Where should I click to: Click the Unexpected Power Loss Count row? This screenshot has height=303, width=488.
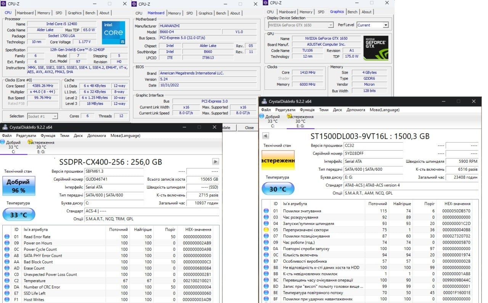click(111, 274)
